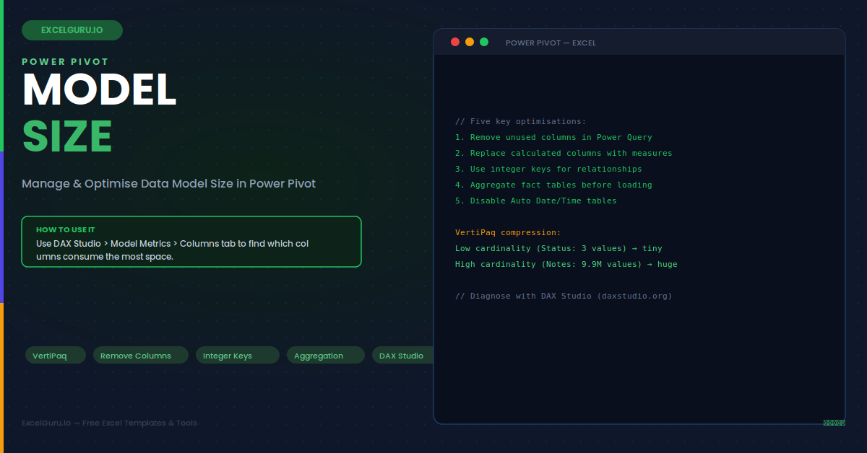The width and height of the screenshot is (867, 453).
Task: Click the 'POWER PIVOT — EXCEL' window title
Action: [x=551, y=43]
